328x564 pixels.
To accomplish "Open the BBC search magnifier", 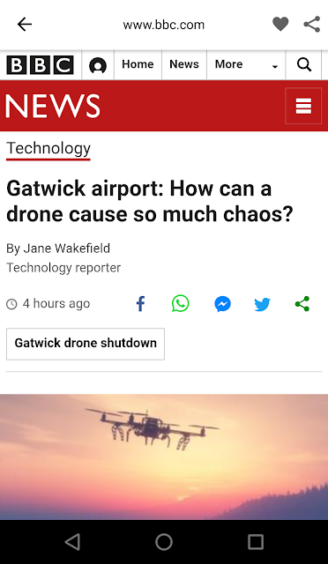I will point(304,64).
